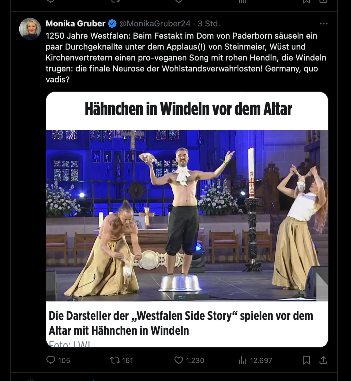
Task: Click the 3 Std. timestamp
Action: 209,23
